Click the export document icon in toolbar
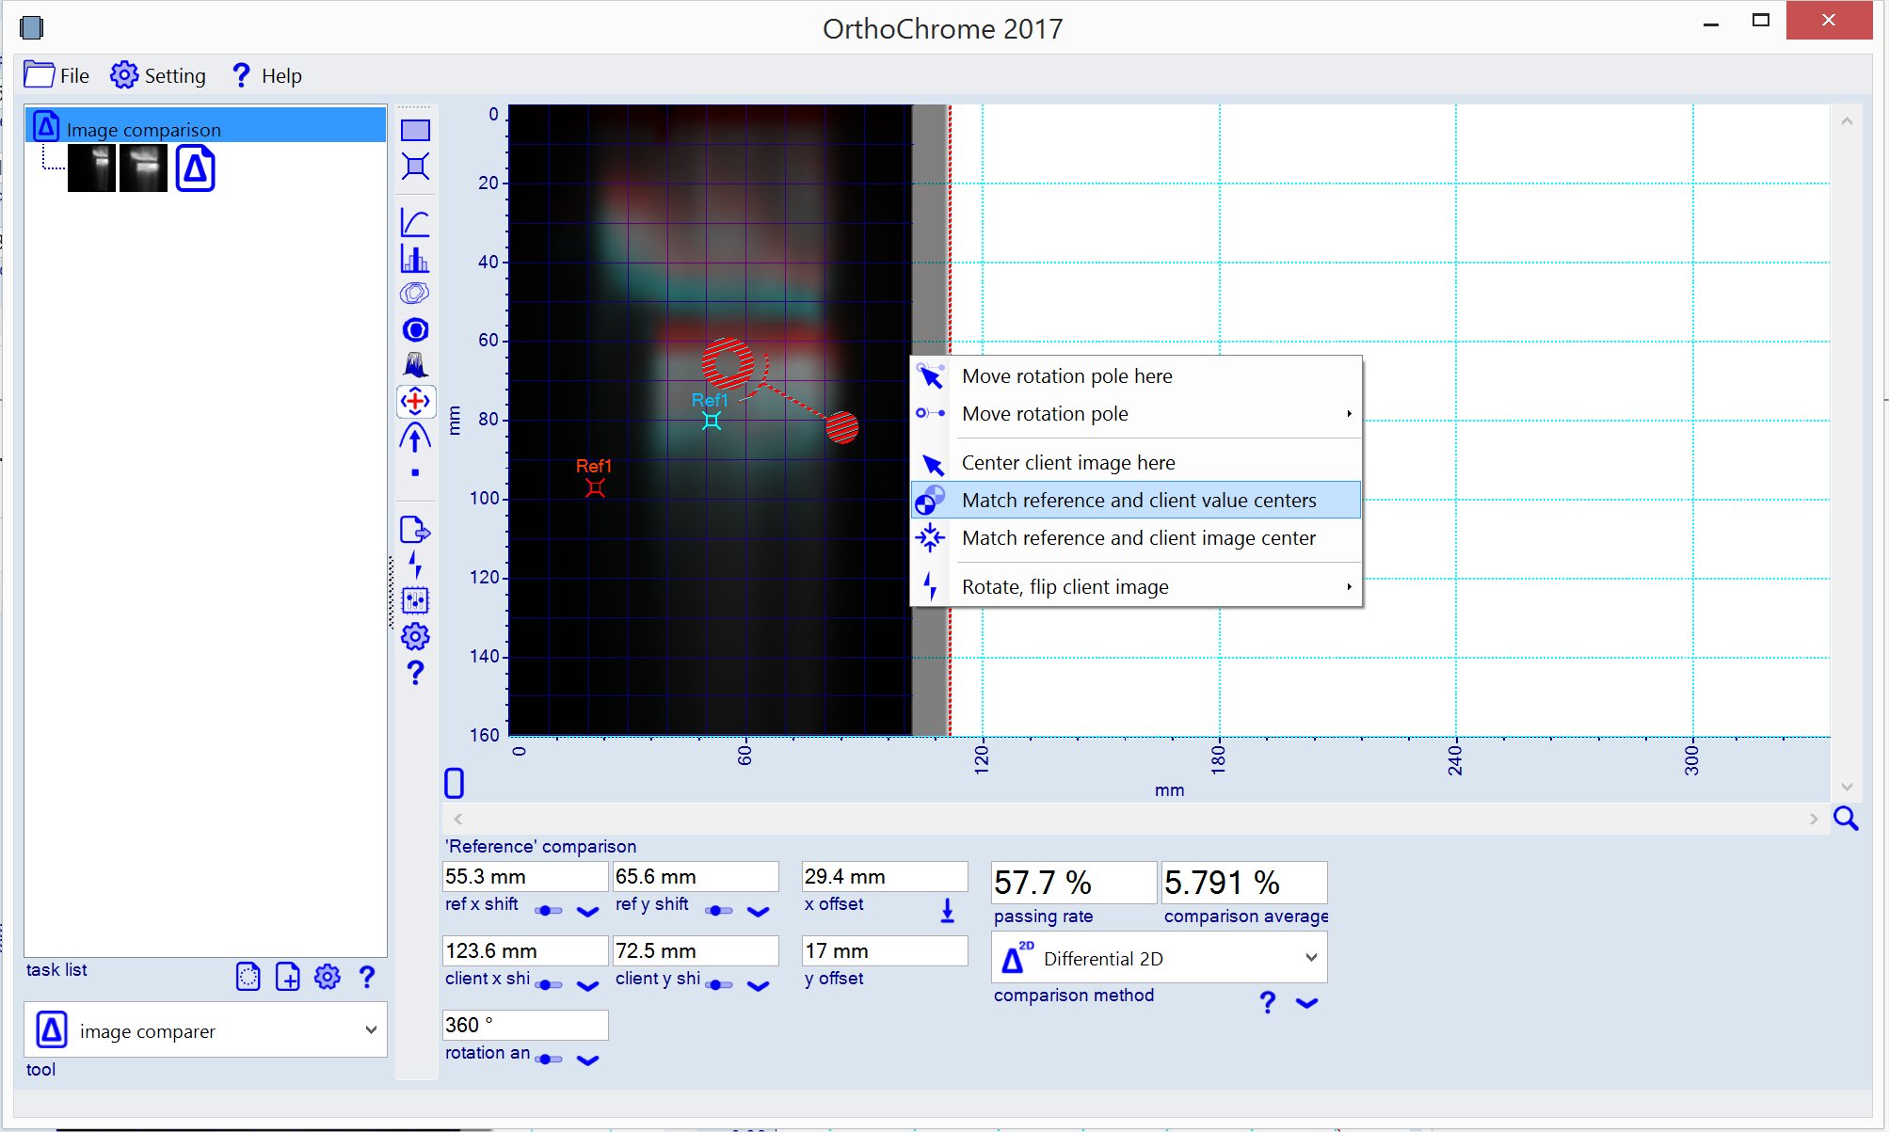The height and width of the screenshot is (1132, 1889). click(x=415, y=531)
